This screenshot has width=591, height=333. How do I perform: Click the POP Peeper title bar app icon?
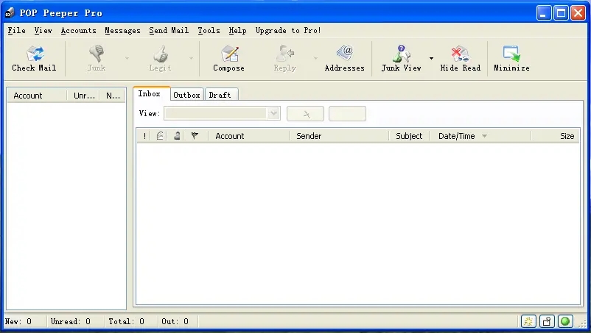point(10,12)
